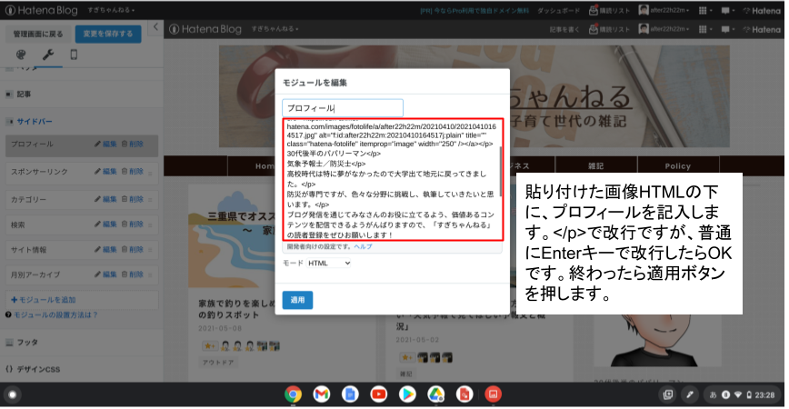Expand the サイドバー section

(x=35, y=121)
